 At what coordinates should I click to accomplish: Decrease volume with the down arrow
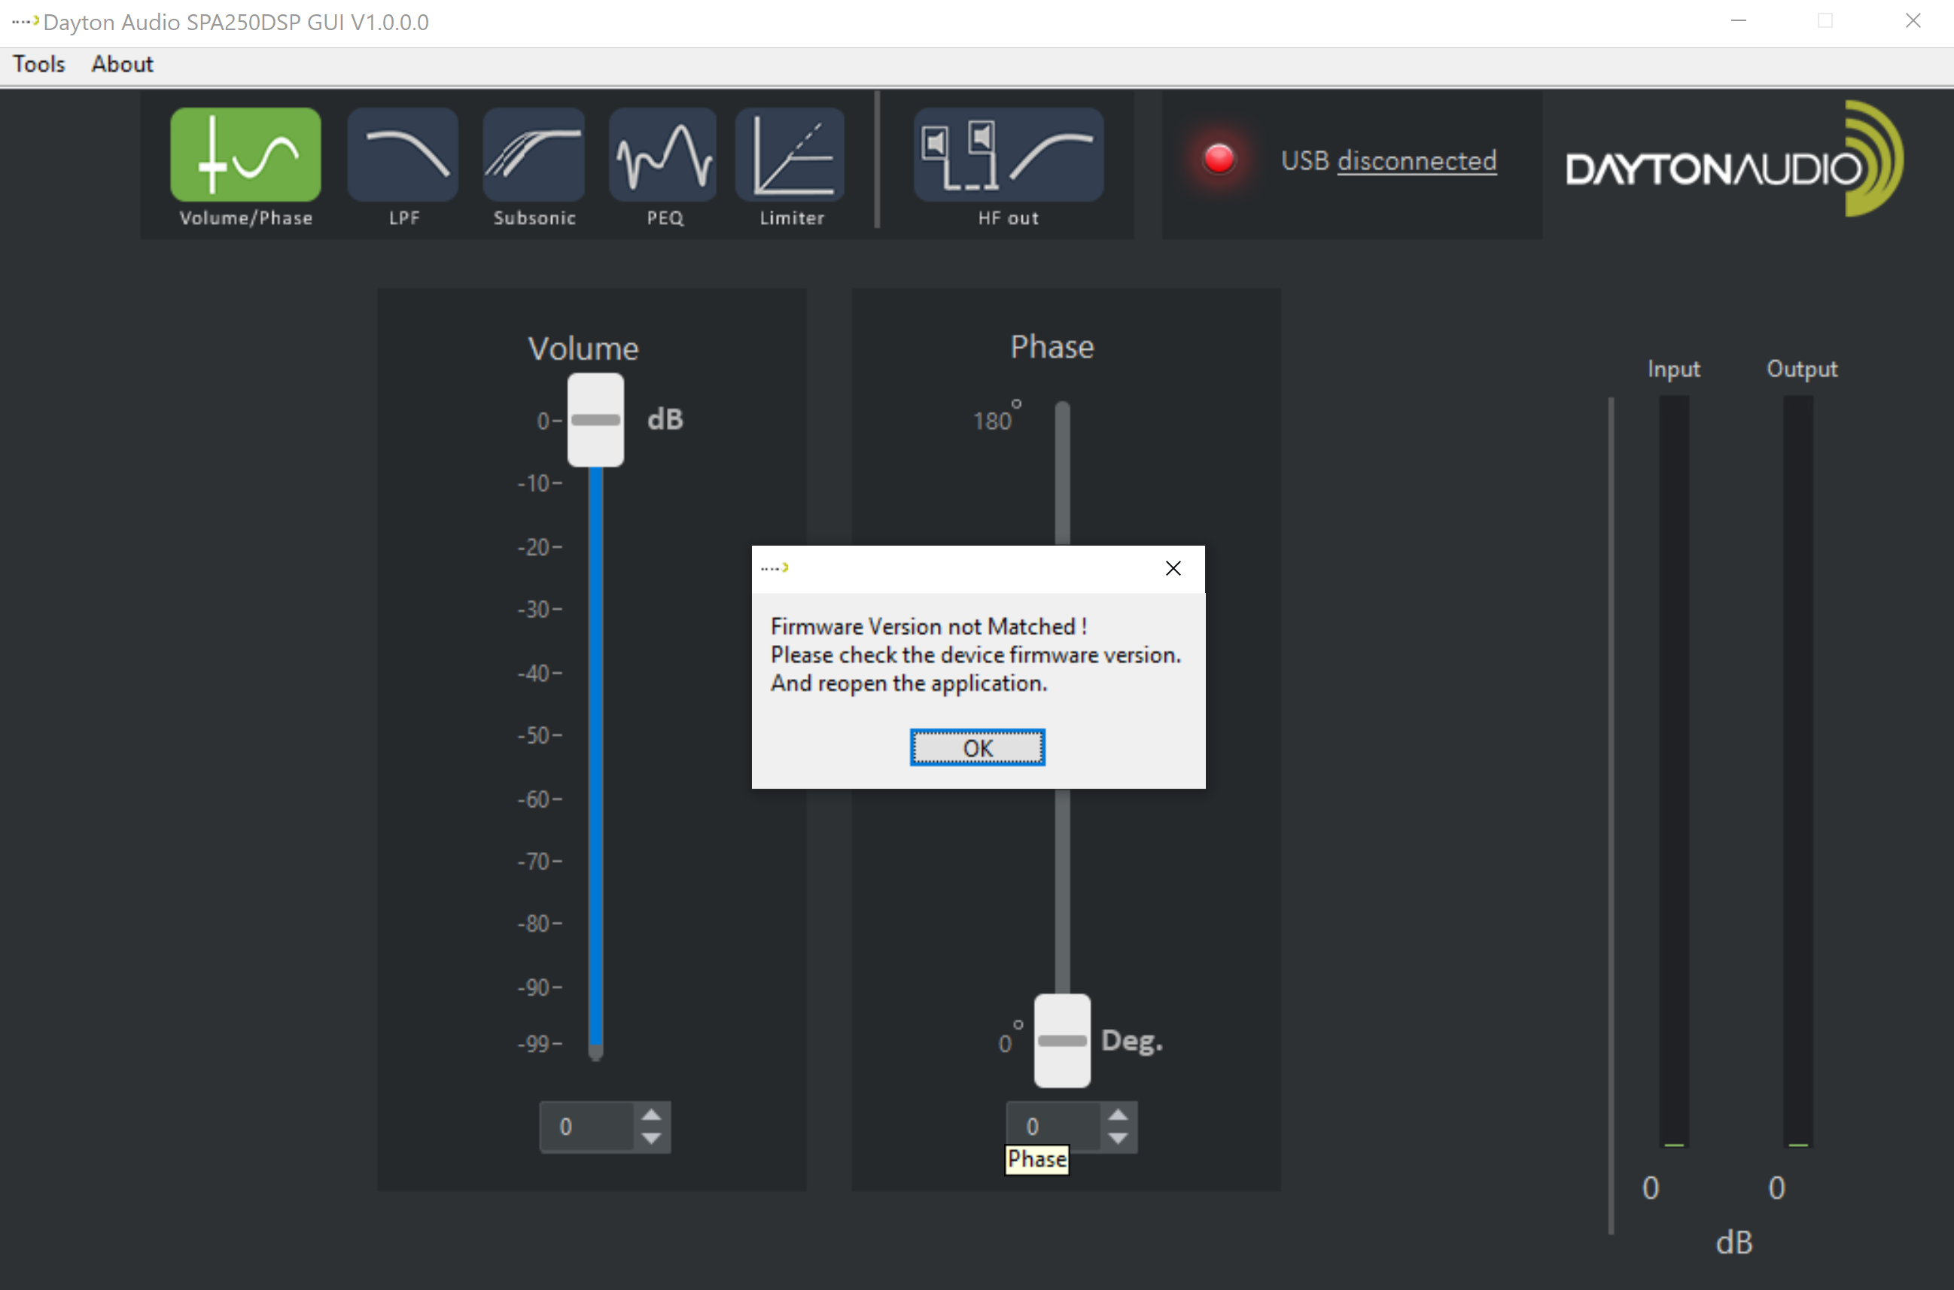point(652,1139)
